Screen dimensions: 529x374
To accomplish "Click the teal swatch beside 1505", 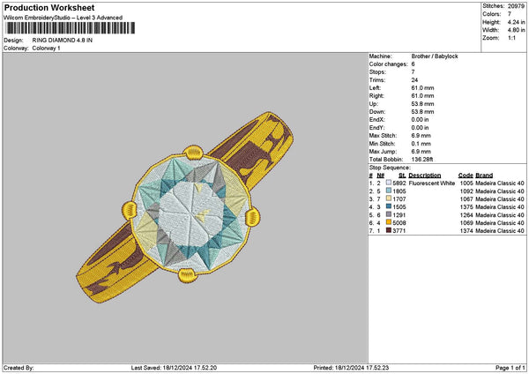I will (389, 206).
